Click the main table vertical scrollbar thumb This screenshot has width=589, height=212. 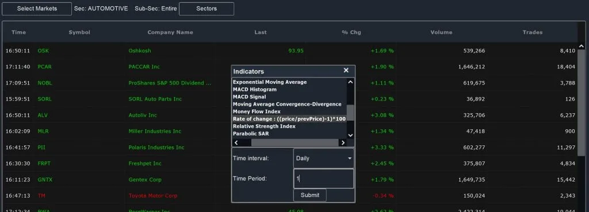581,103
